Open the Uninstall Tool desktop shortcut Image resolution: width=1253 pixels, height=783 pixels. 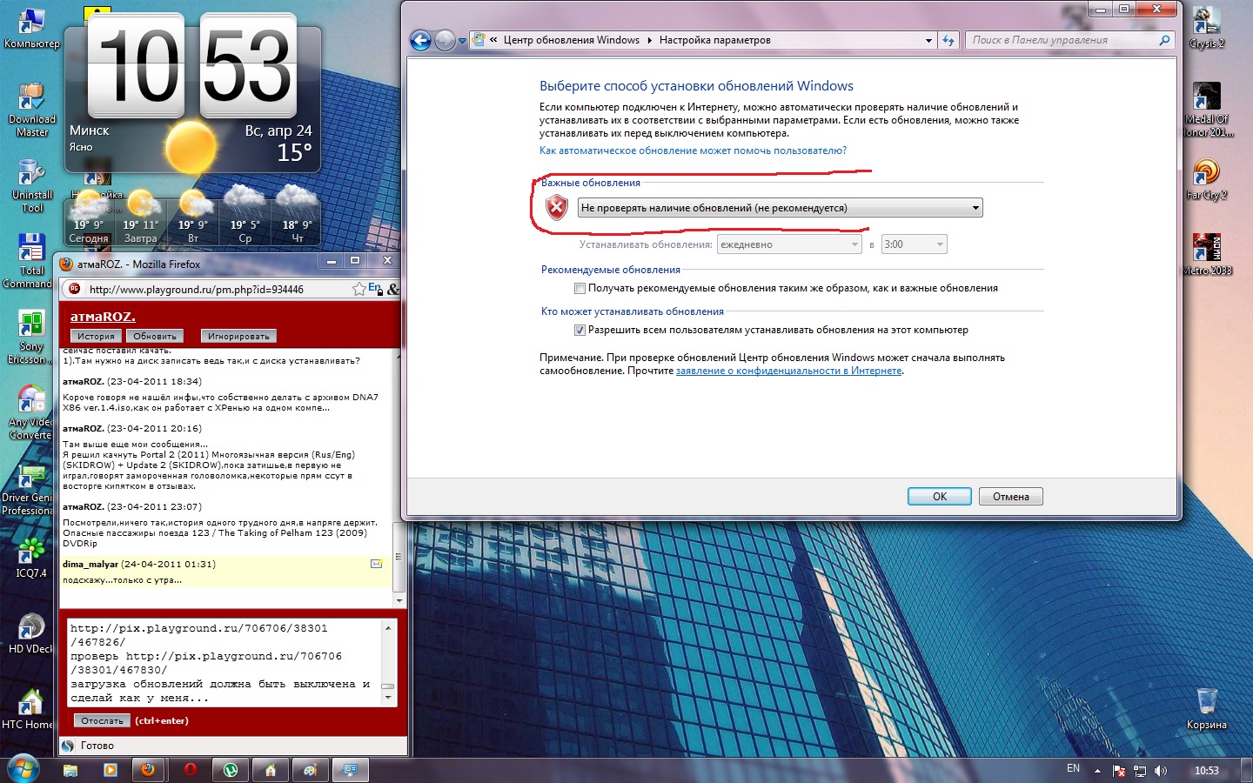pyautogui.click(x=31, y=185)
